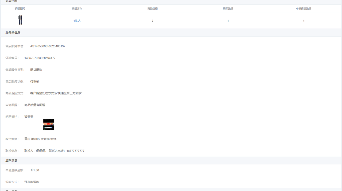Click the 订单编号 label
This screenshot has width=342, height=191.
[12, 58]
